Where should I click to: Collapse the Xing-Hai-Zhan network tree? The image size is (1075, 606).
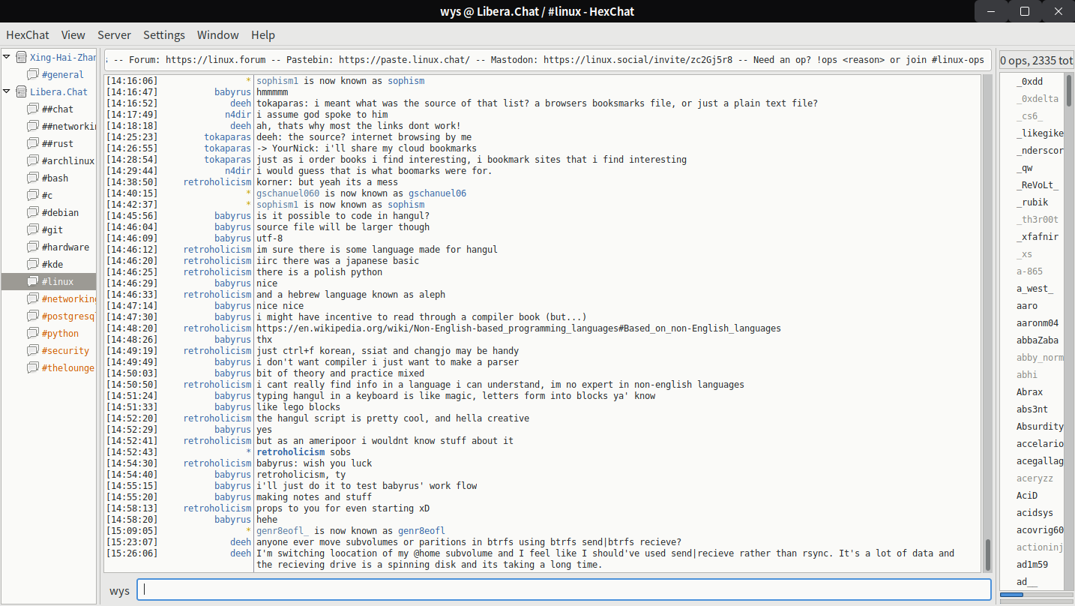click(7, 57)
